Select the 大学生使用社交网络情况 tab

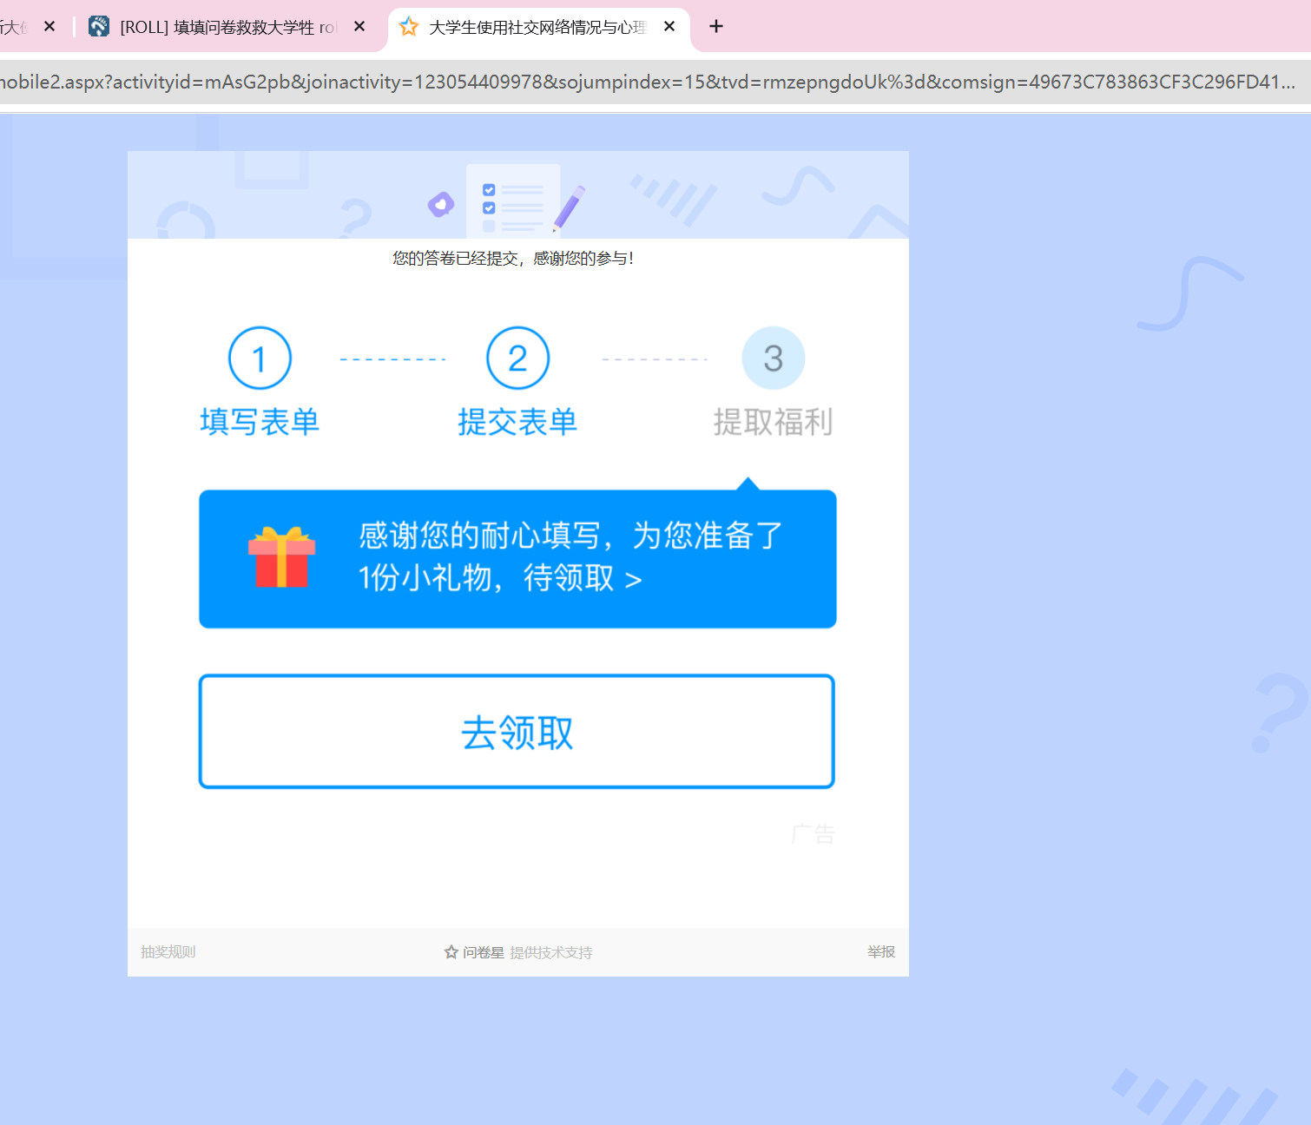[537, 28]
